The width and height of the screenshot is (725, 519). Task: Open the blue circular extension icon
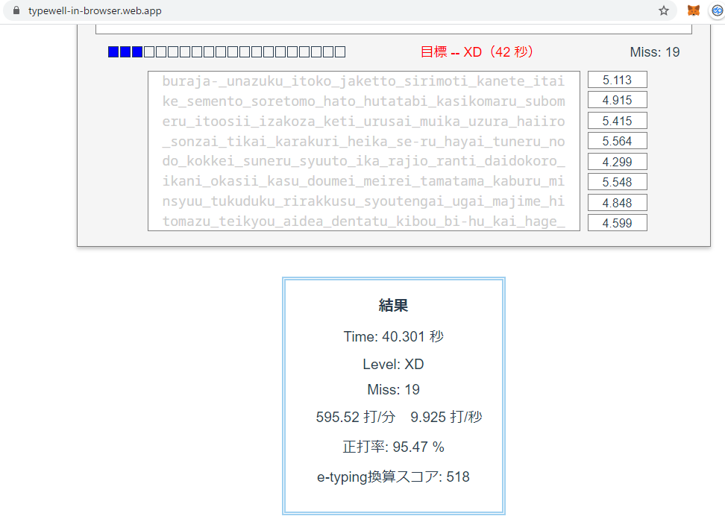click(718, 10)
